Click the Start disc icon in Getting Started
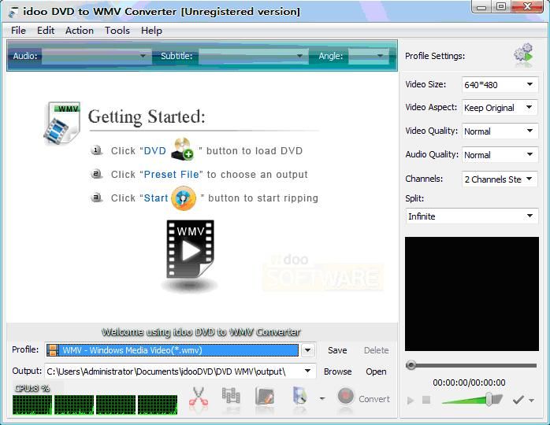 point(184,198)
